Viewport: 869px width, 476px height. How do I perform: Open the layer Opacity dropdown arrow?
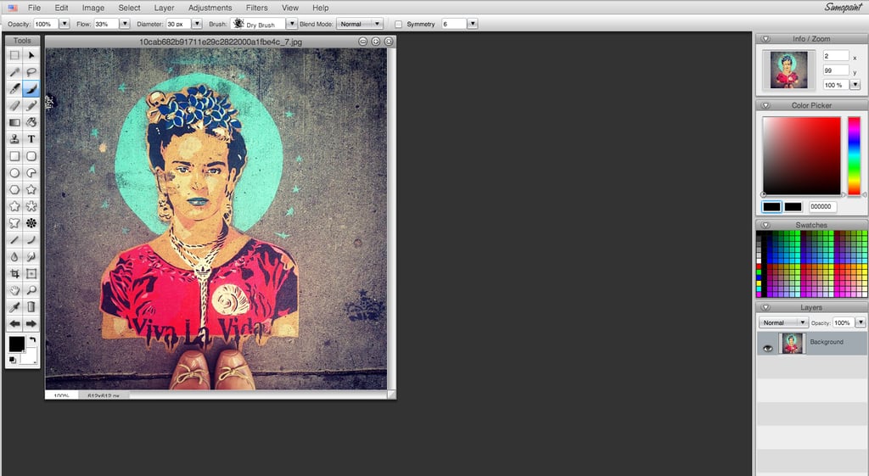(x=861, y=322)
